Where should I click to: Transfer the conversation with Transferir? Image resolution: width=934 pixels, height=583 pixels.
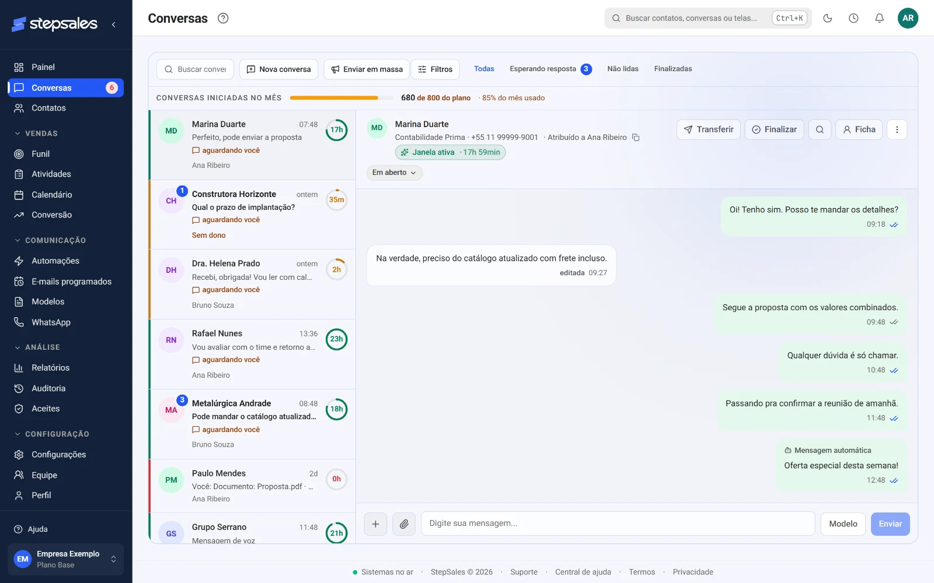coord(709,129)
